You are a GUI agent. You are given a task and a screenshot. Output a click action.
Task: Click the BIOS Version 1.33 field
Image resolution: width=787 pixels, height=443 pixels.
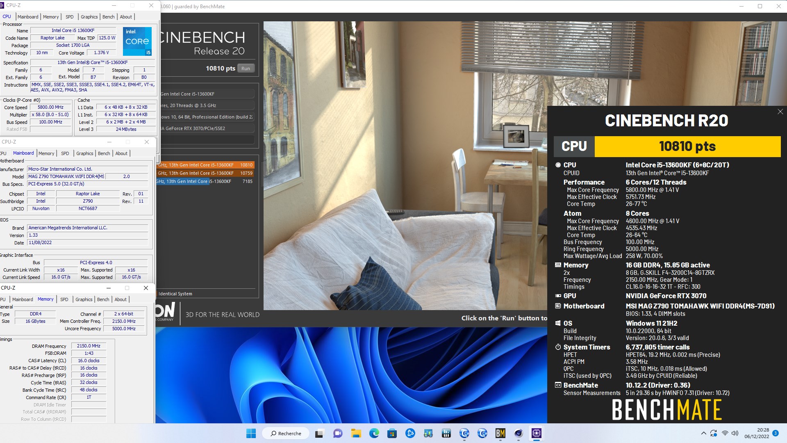click(87, 235)
